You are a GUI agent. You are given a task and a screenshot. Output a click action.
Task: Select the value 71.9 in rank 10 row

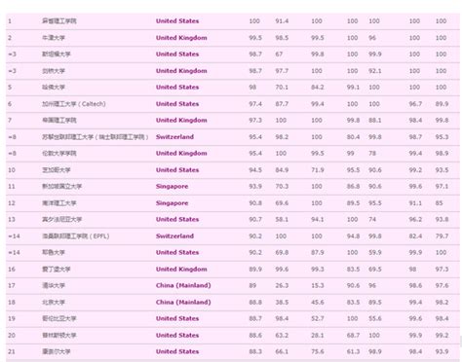click(318, 170)
